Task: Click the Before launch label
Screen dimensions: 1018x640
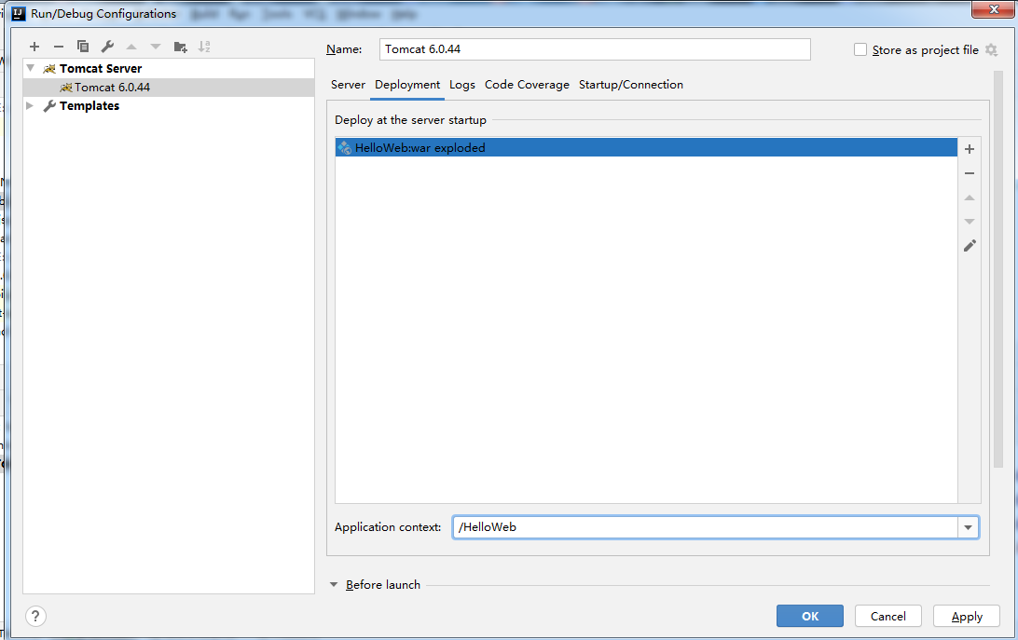Action: [x=383, y=585]
